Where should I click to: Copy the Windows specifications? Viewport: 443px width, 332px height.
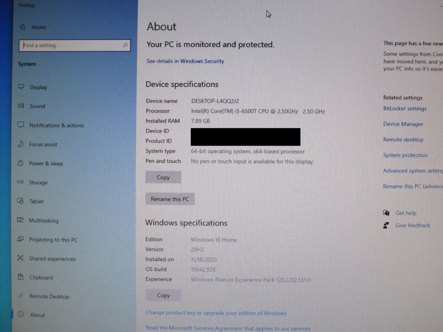(x=163, y=295)
